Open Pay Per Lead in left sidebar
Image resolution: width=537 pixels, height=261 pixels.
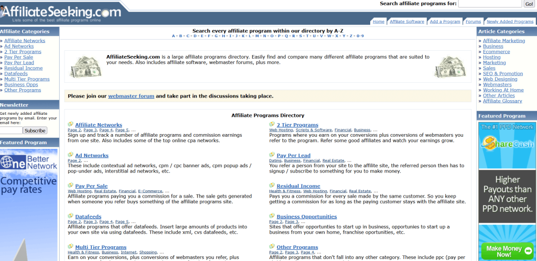[x=19, y=62]
